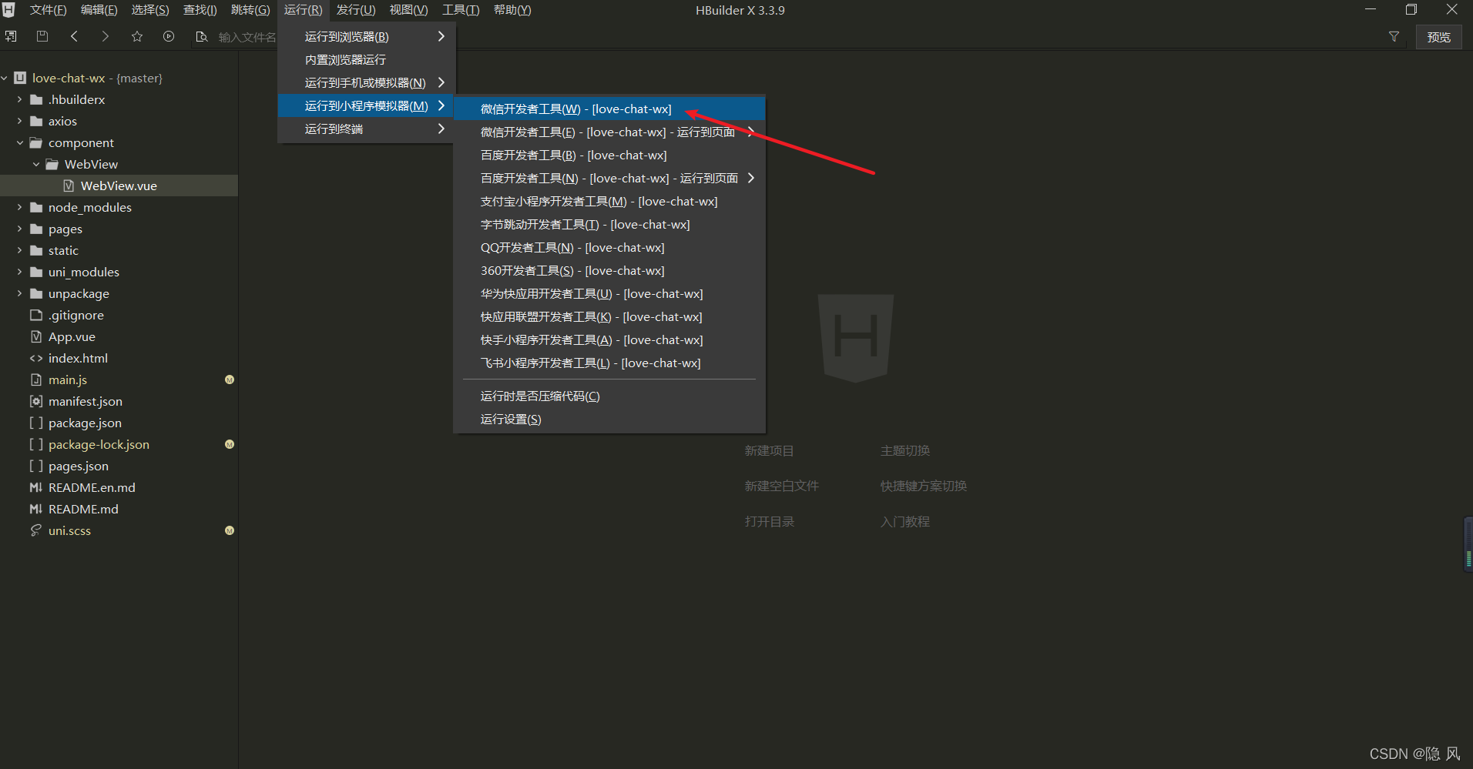
Task: Click the 新建空白文件 link
Action: pyautogui.click(x=781, y=486)
